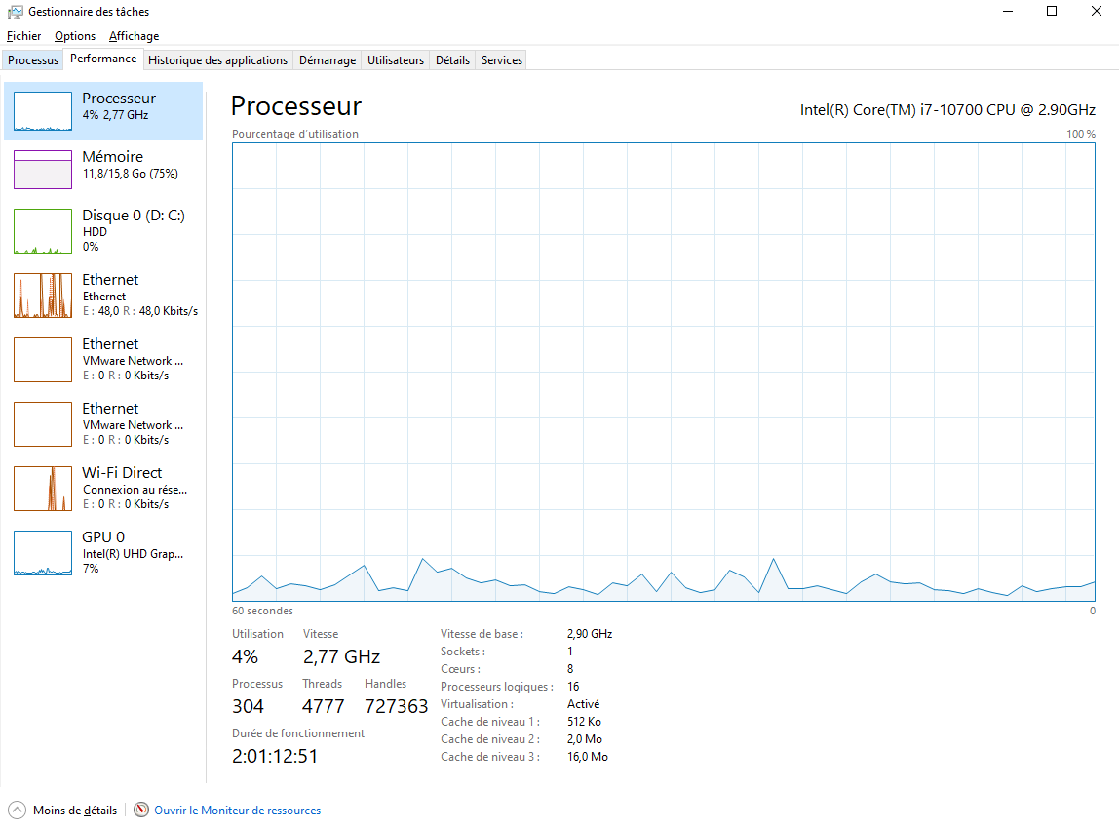Open the Mémoire usage thumbnail

pyautogui.click(x=43, y=169)
